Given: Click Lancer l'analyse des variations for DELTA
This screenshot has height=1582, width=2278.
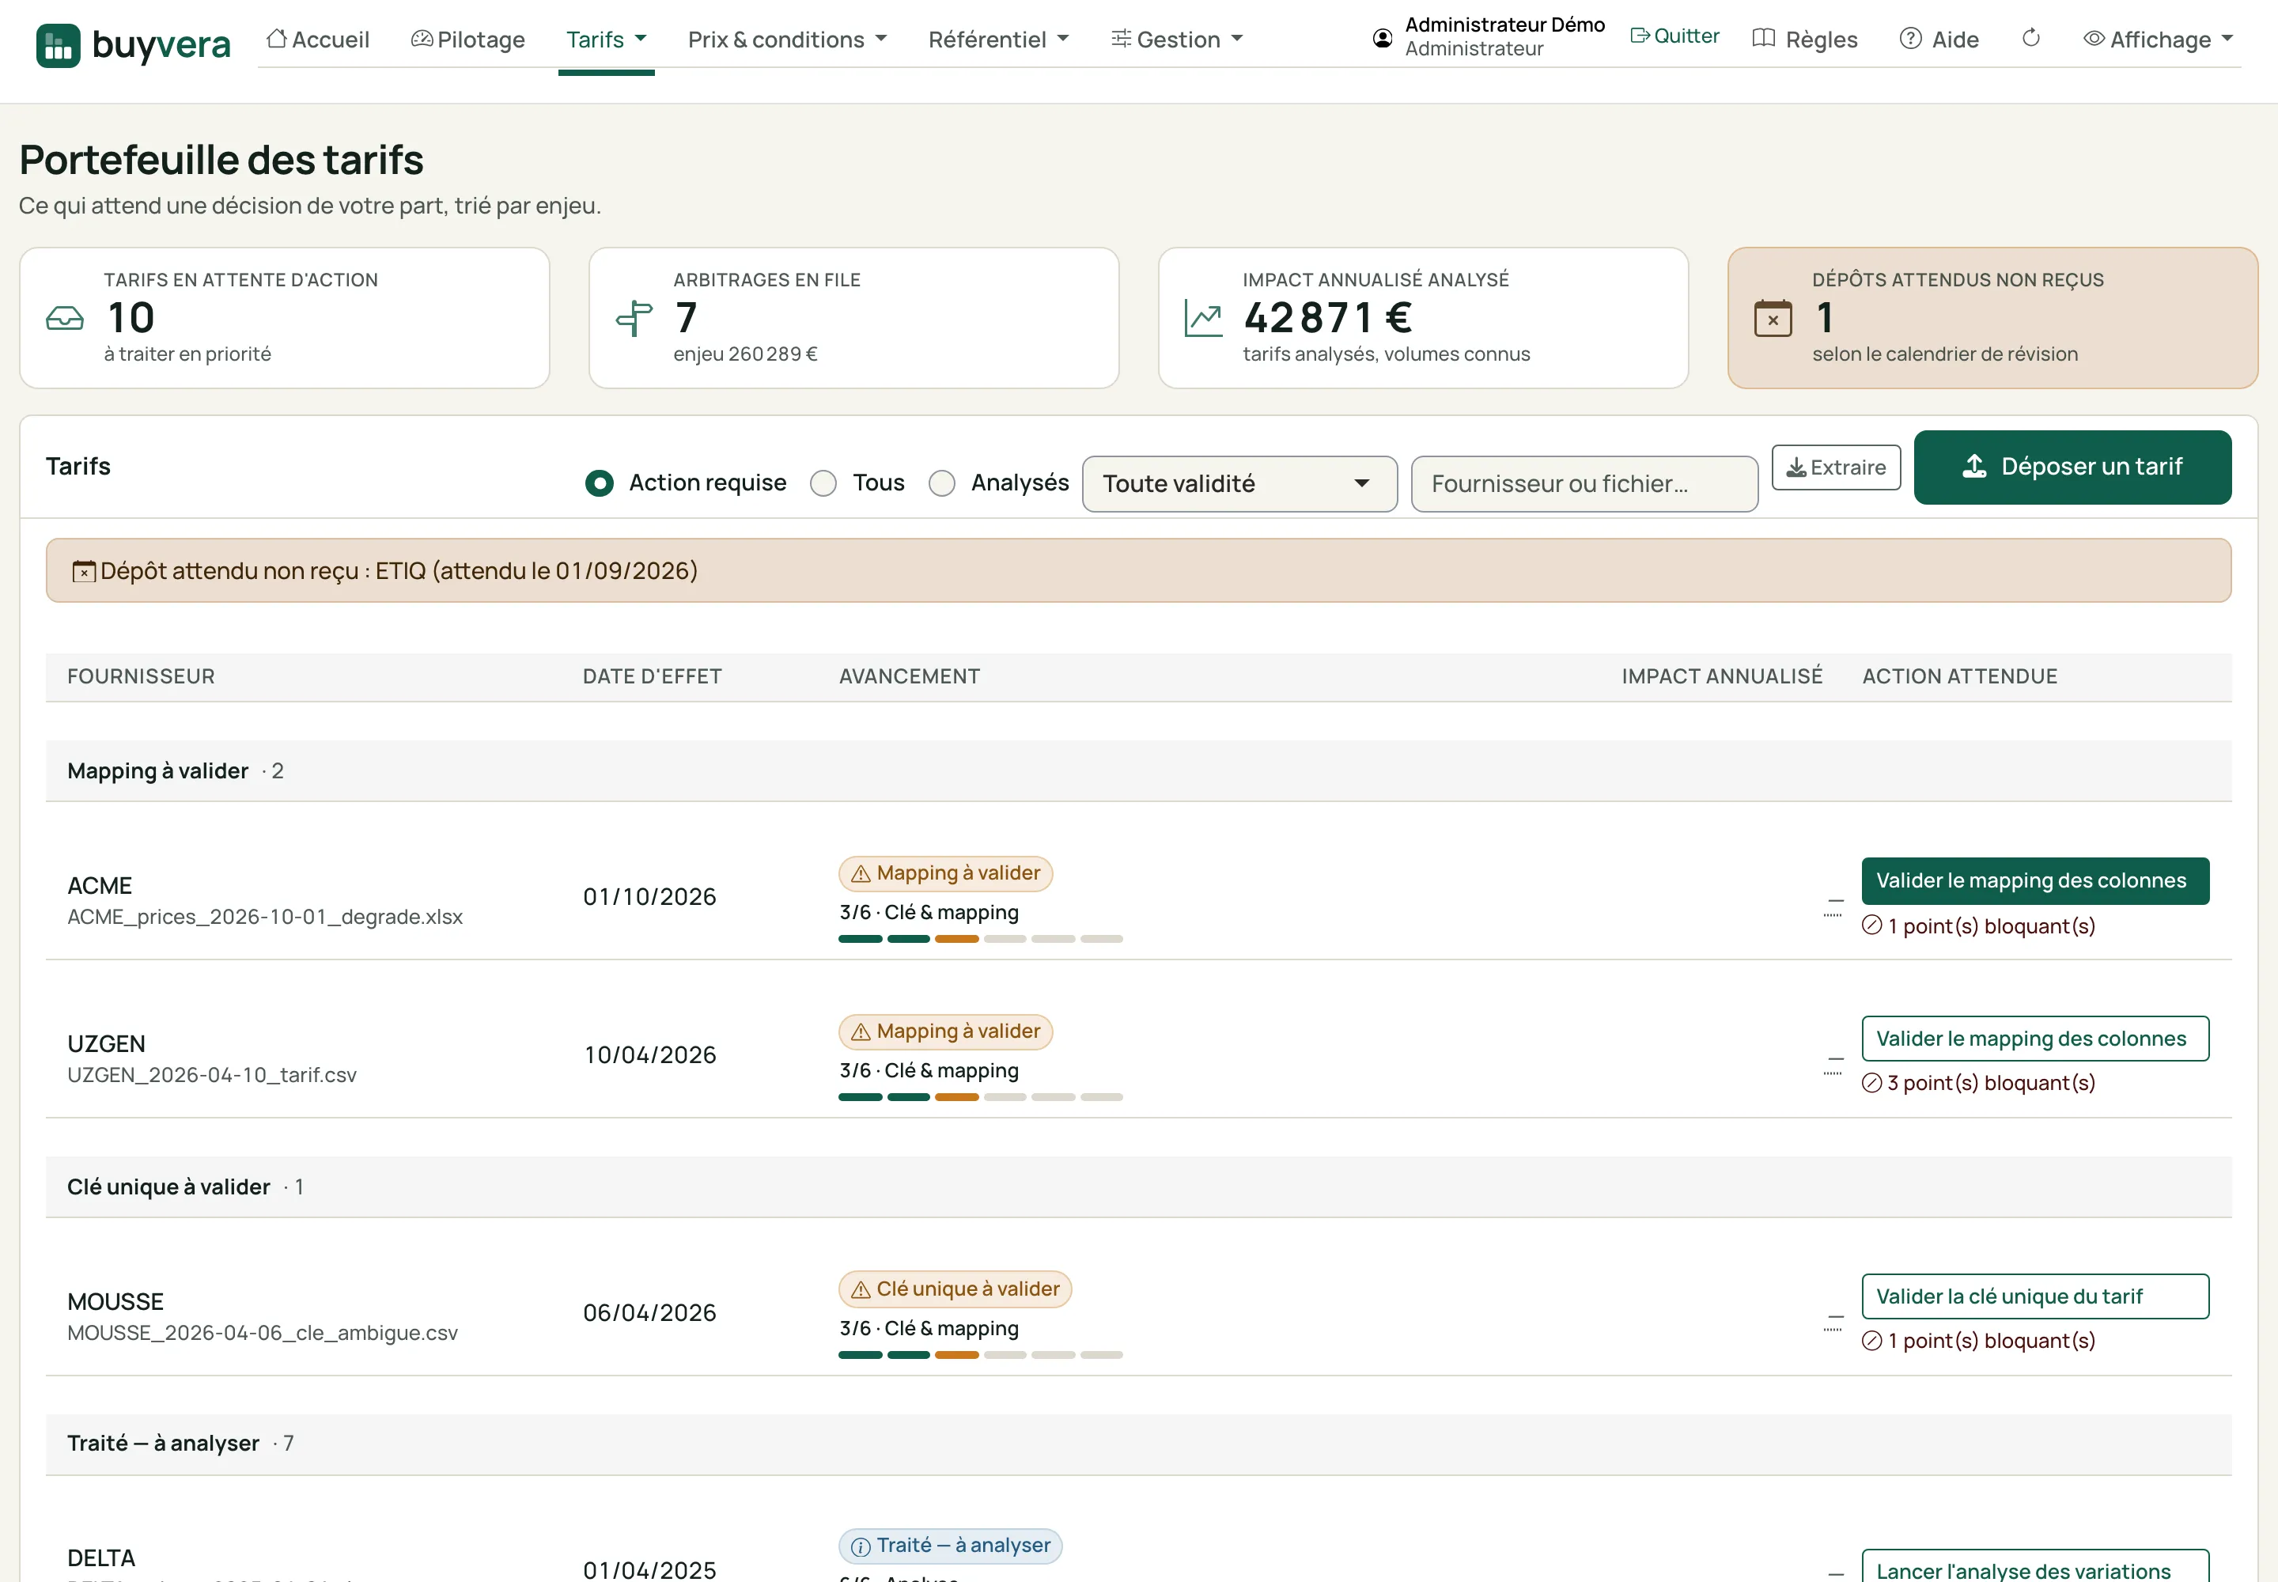Looking at the screenshot, I should pos(2035,1566).
